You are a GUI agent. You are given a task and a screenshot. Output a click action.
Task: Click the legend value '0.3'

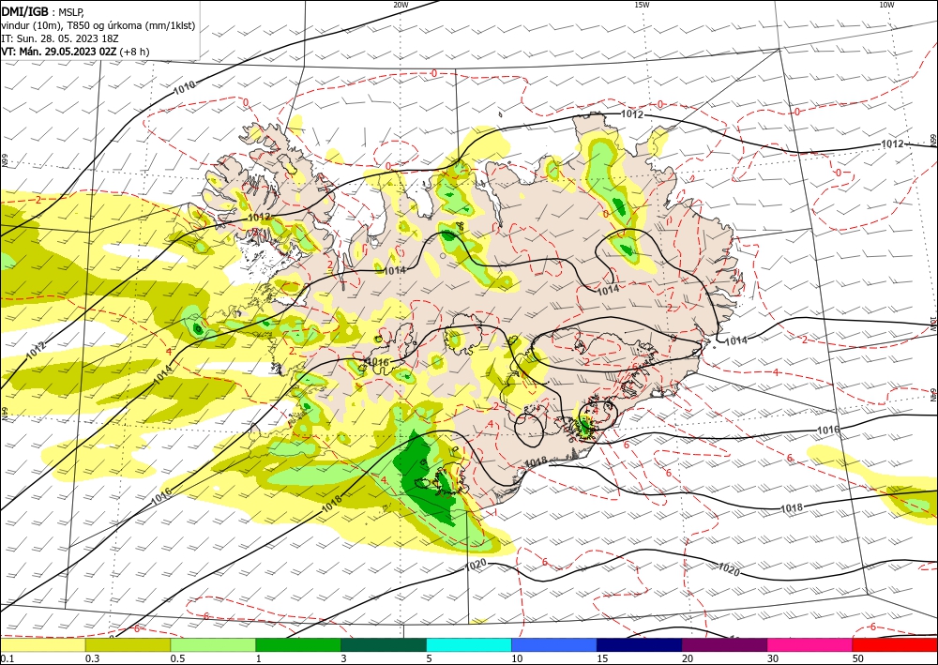click(x=92, y=658)
